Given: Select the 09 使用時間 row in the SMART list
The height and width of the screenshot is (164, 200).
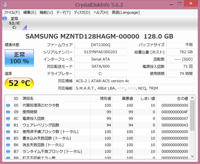Looking at the screenshot, I should (97, 112).
